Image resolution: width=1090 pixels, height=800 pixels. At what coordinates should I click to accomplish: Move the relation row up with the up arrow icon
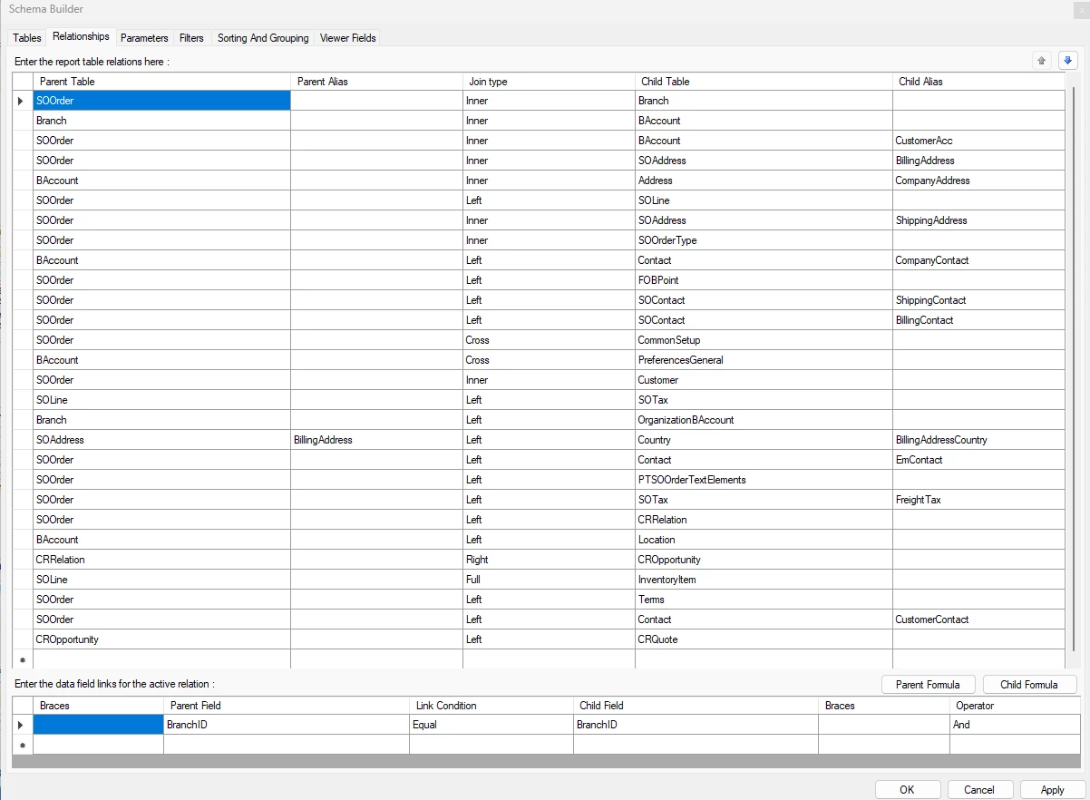click(x=1042, y=61)
